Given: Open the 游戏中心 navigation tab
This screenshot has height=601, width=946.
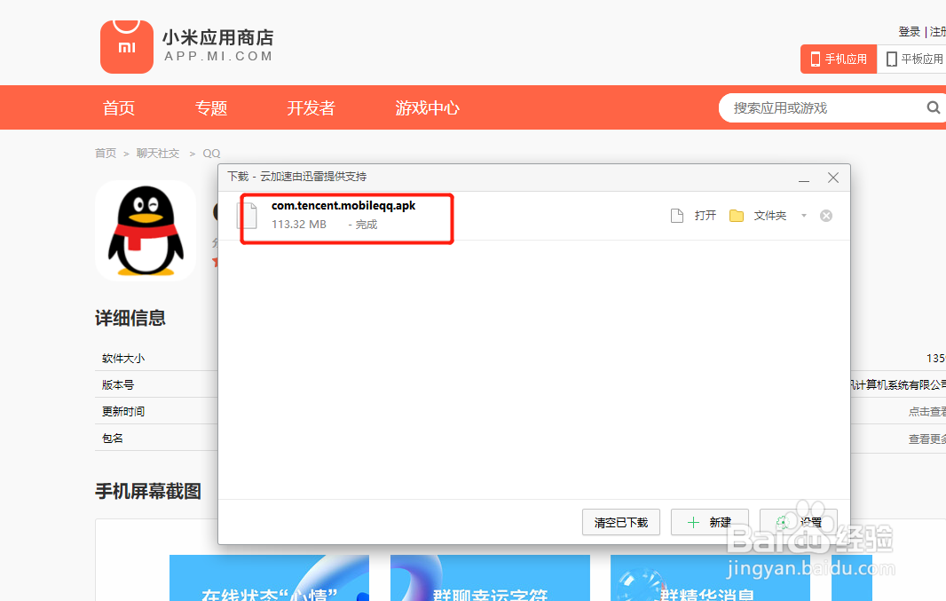Looking at the screenshot, I should 427,108.
